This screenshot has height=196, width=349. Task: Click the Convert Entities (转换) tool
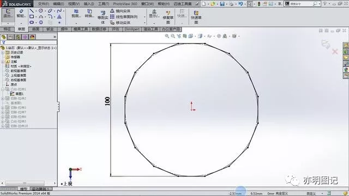[x=89, y=14]
